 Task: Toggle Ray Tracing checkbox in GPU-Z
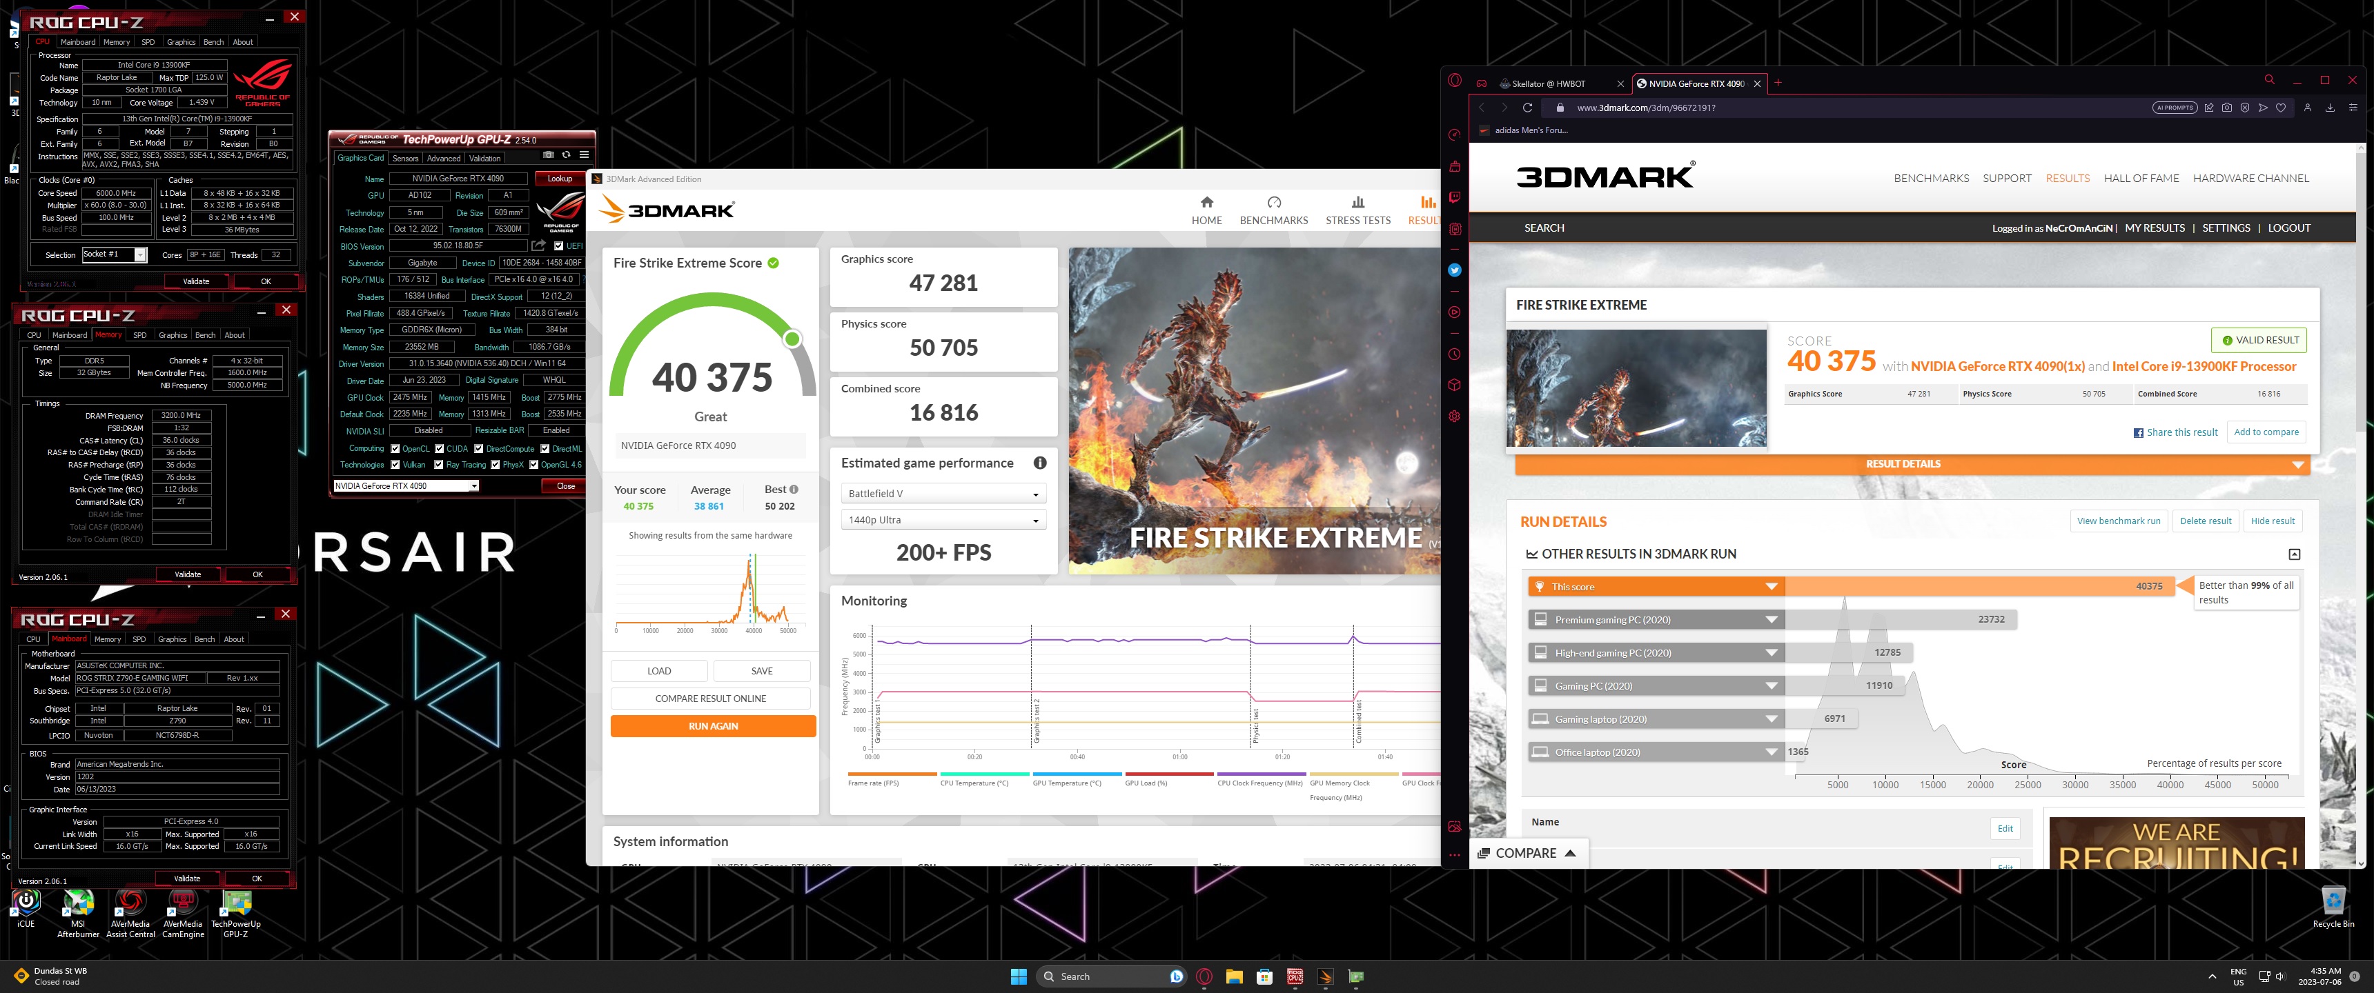439,465
